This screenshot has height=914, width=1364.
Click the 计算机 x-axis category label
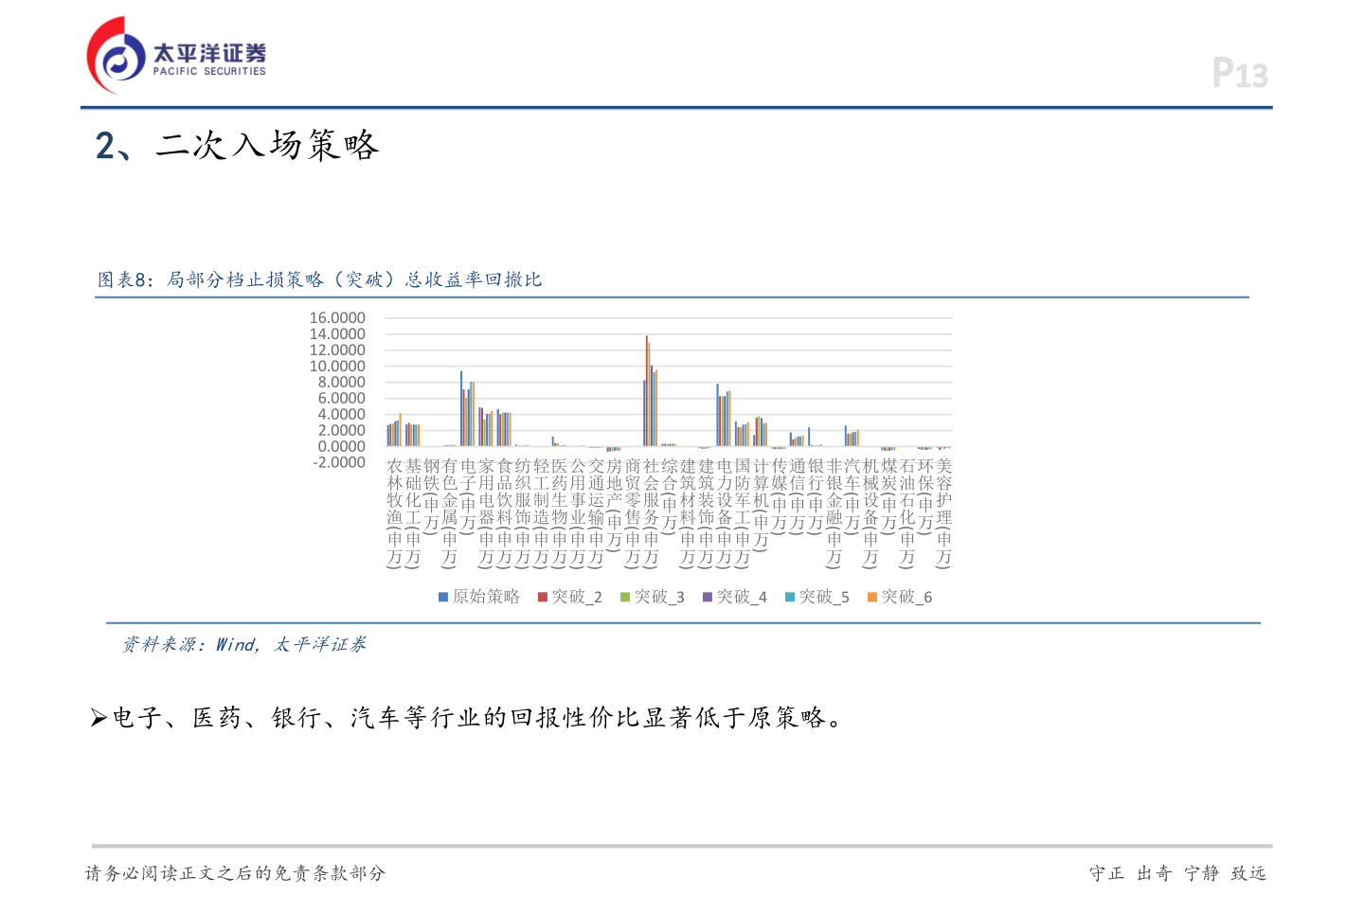[761, 505]
